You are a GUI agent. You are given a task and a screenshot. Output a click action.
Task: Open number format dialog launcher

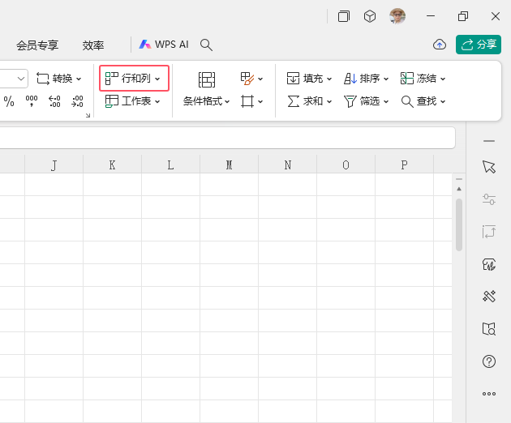point(88,115)
